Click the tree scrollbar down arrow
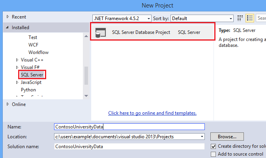This screenshot has height=158, width=266. click(x=86, y=96)
